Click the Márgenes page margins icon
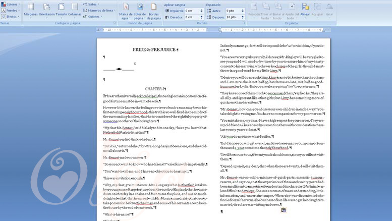392x221 pixels. click(30, 7)
